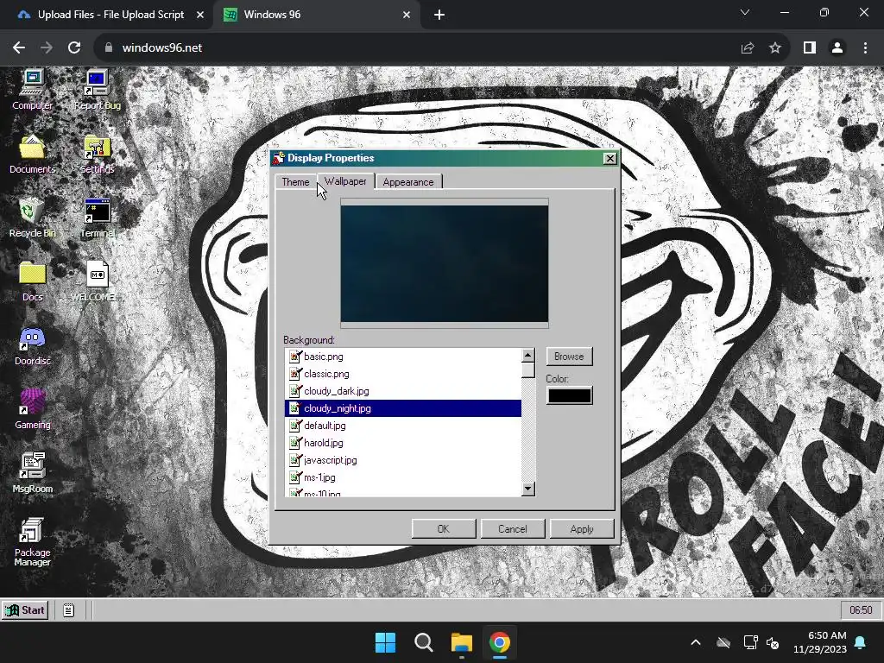Viewport: 884px width, 663px height.
Task: Switch to the Appearance tab
Action: click(x=408, y=182)
